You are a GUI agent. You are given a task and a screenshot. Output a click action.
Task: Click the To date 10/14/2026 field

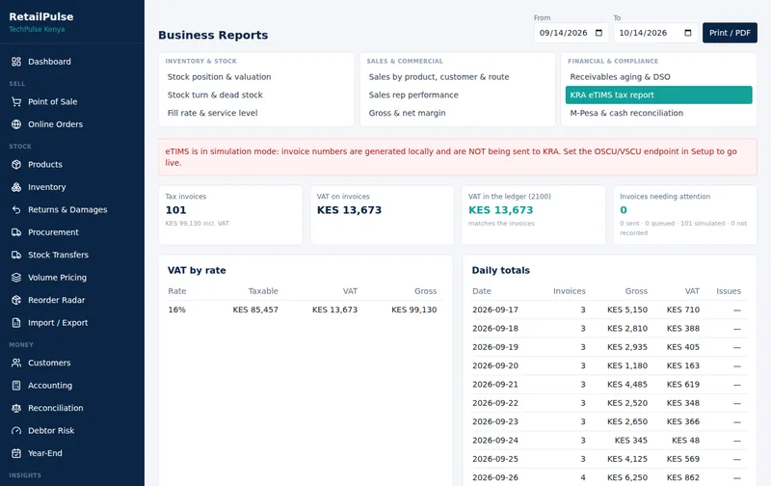(x=655, y=33)
